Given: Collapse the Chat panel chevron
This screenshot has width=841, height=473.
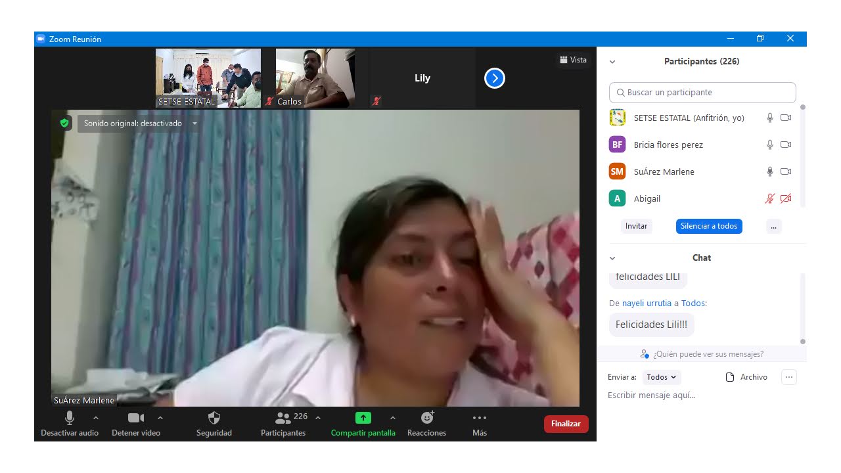Looking at the screenshot, I should (x=612, y=258).
